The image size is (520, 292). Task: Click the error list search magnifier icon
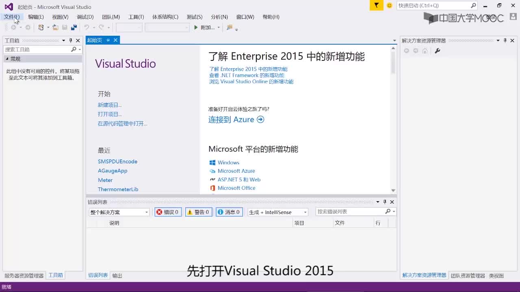(388, 212)
